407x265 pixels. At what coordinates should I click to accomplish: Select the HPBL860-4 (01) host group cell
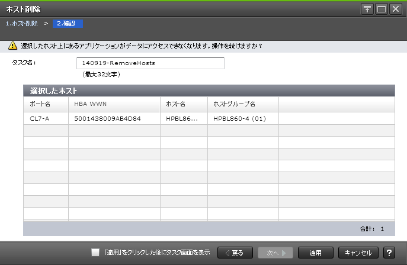[243, 119]
